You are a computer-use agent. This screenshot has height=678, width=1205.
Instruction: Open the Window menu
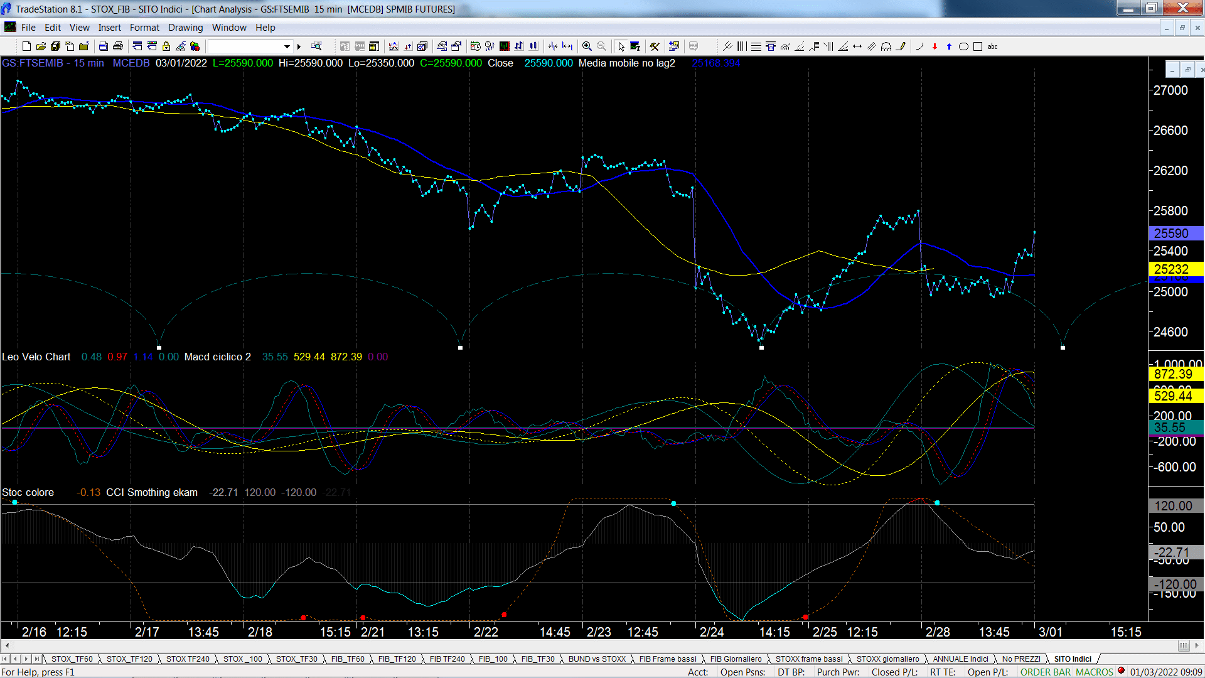[x=229, y=28]
